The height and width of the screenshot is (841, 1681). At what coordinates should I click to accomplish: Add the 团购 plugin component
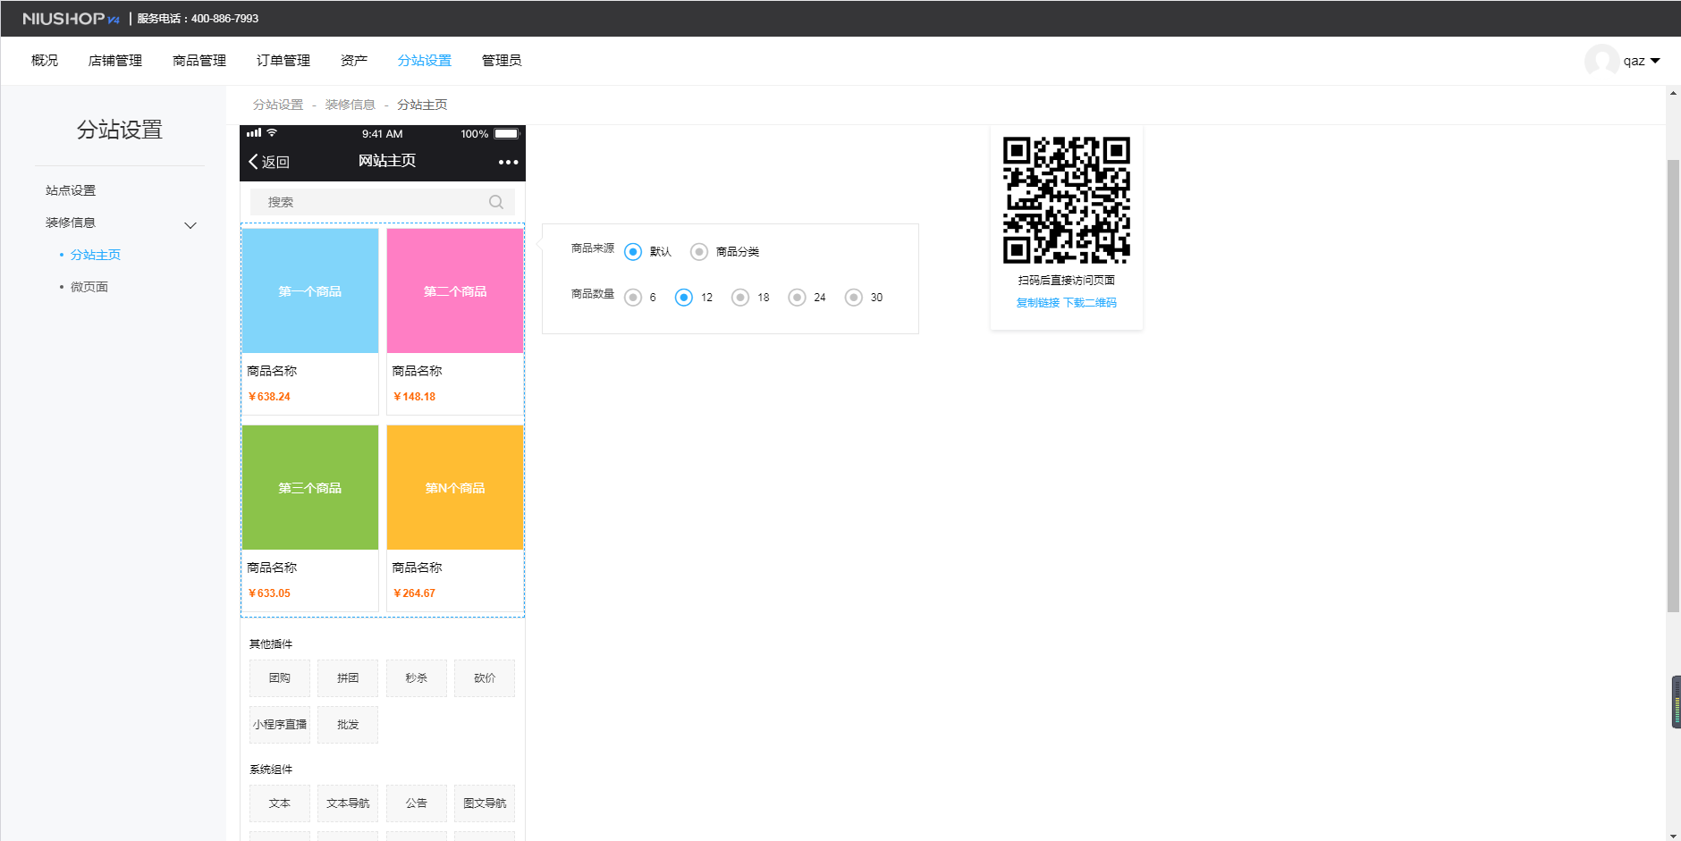(x=280, y=678)
